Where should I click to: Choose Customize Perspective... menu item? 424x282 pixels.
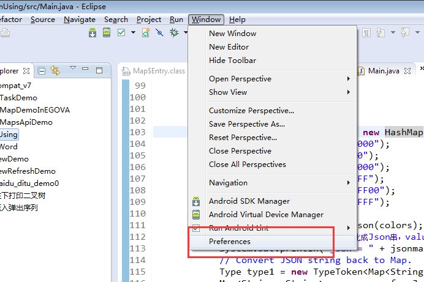point(272,111)
